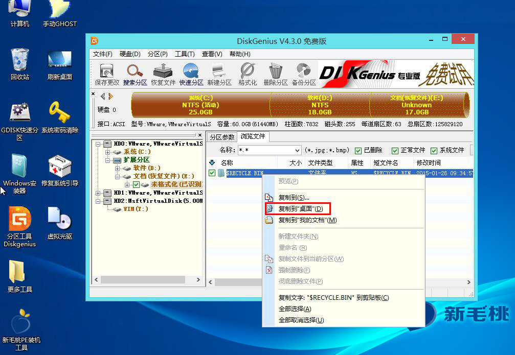Click the Save Changes (保存更改) toolbar icon
Screen dimensions: 515x355
(x=107, y=75)
